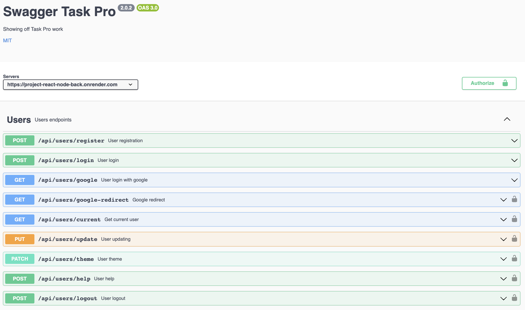Click the PATCH method badge for theme

click(x=20, y=259)
